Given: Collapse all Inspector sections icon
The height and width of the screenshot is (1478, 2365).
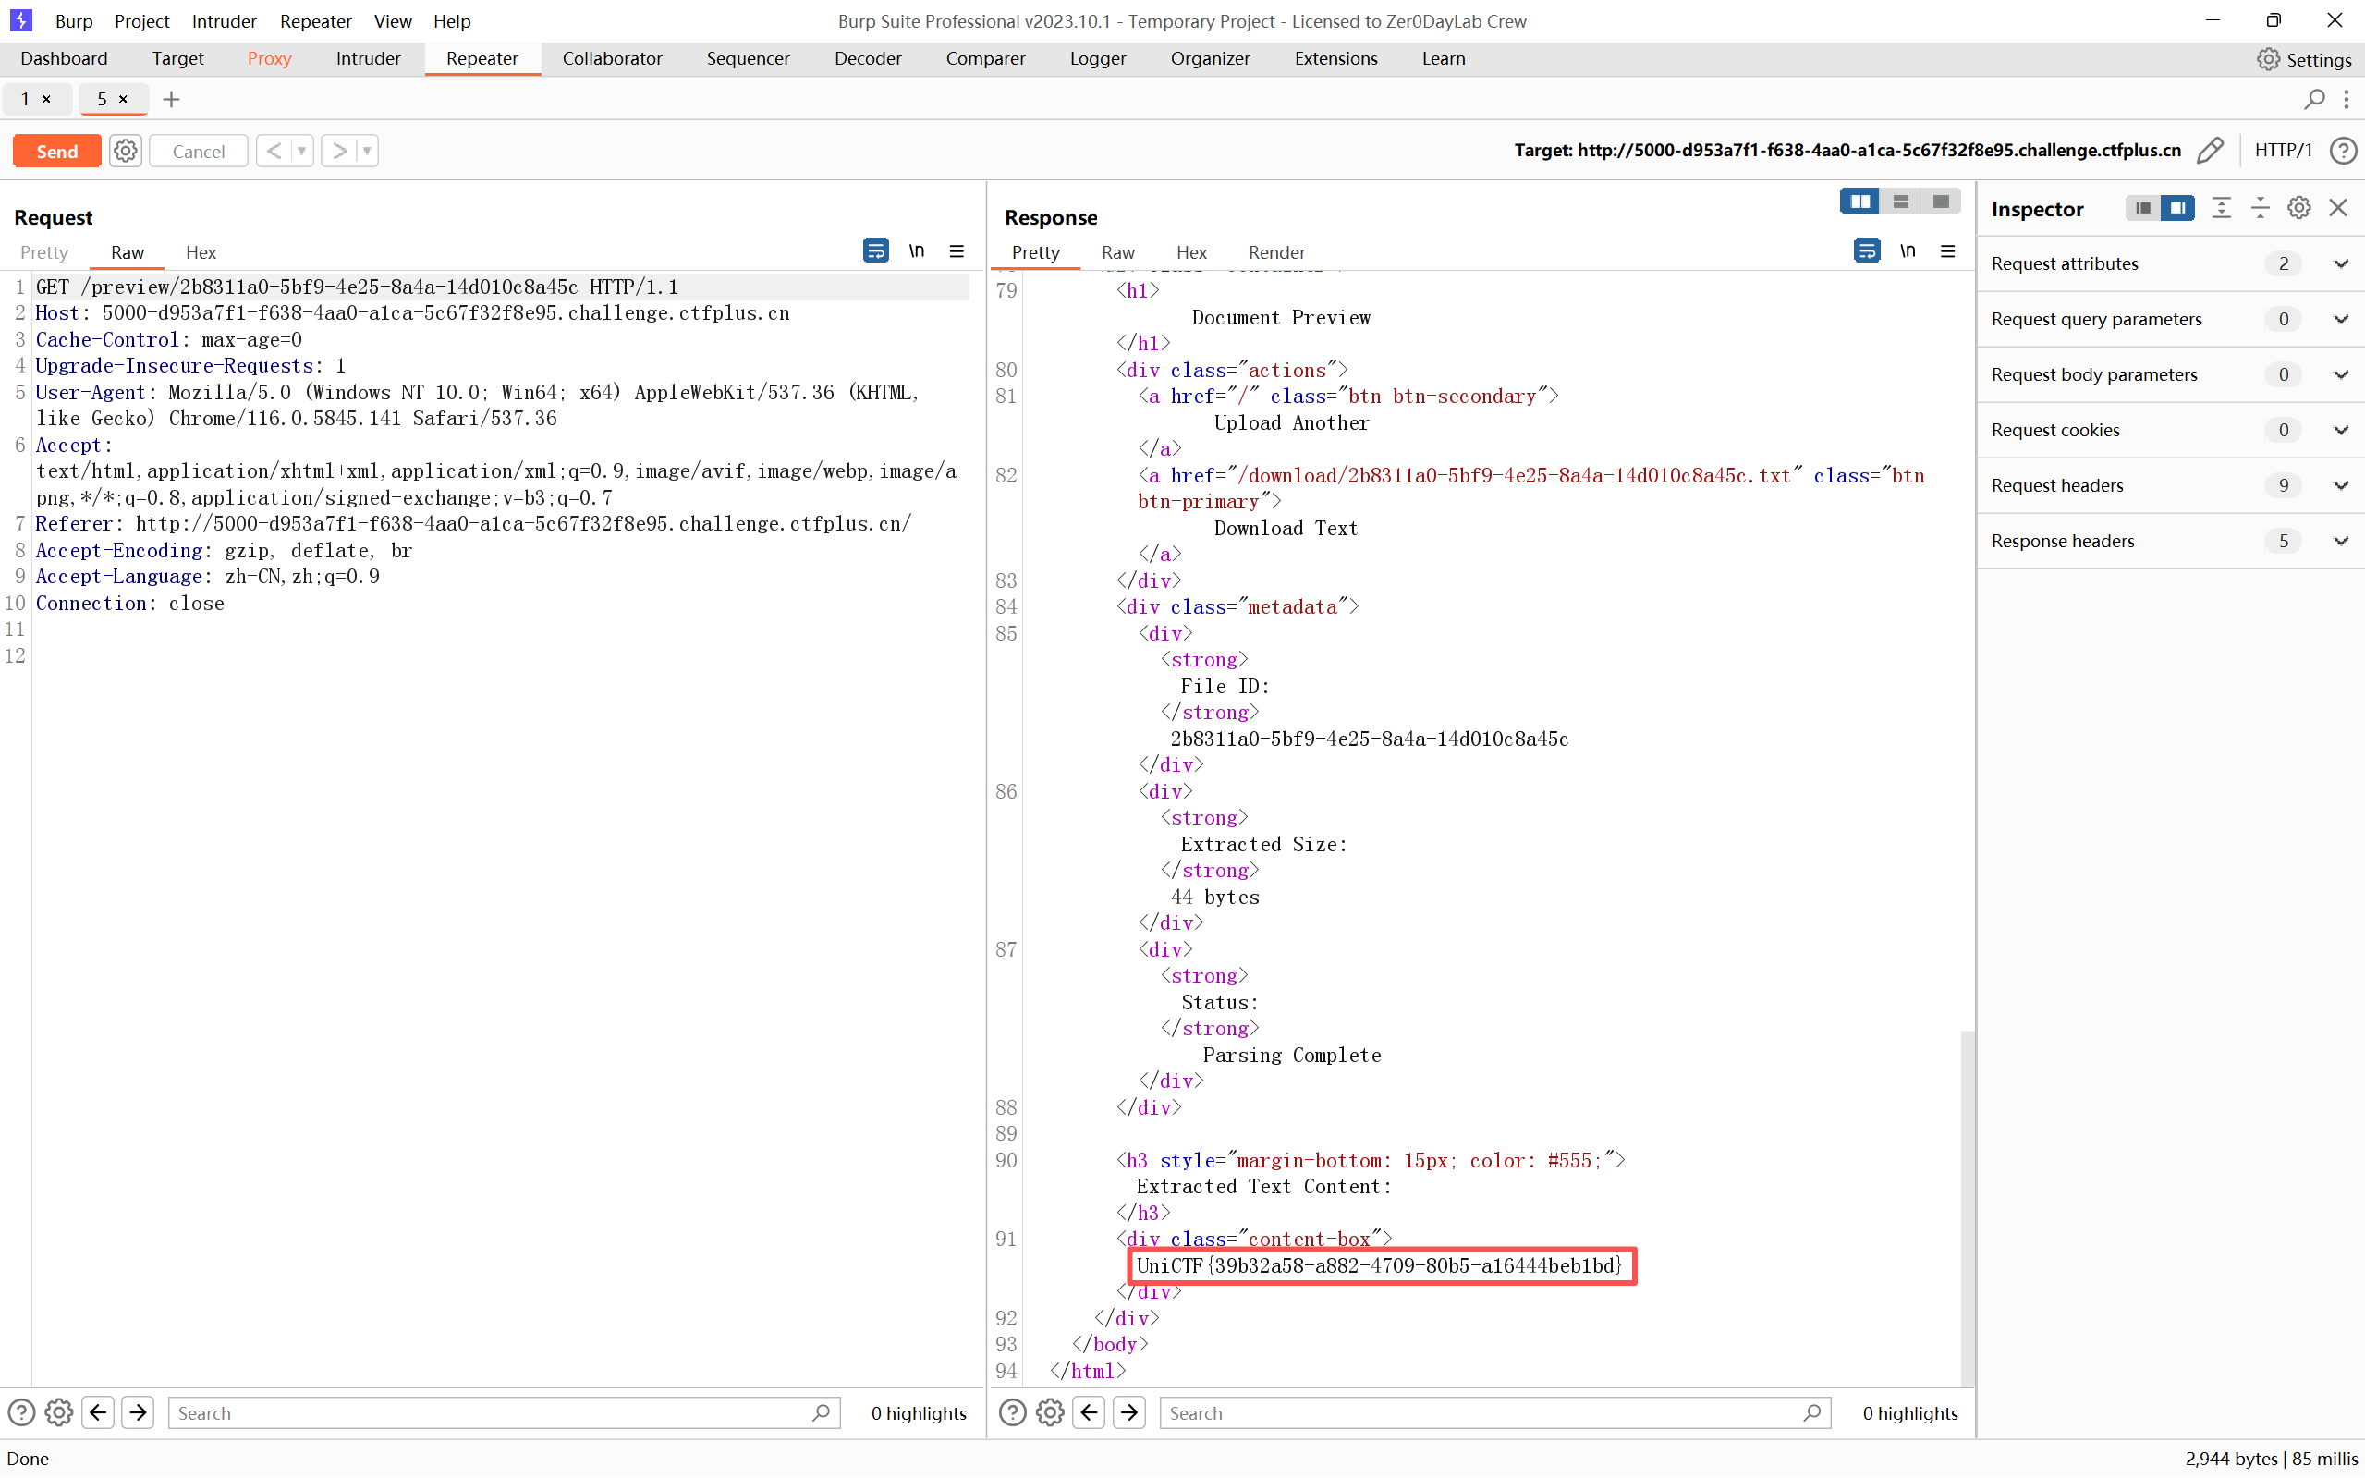Looking at the screenshot, I should [x=2260, y=207].
